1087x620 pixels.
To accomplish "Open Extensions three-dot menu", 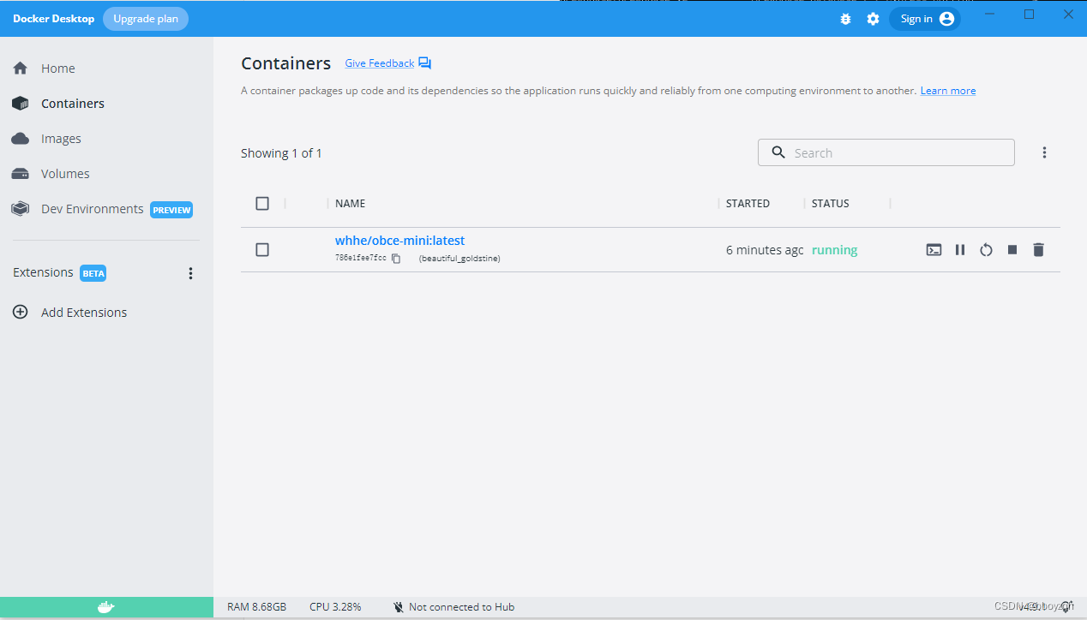I will pos(190,273).
